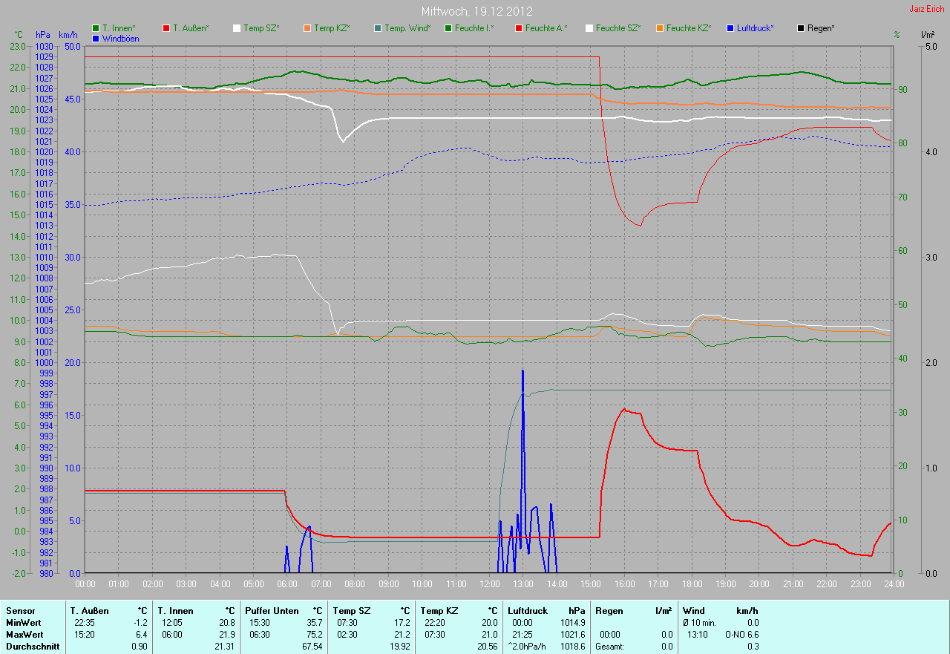Click the T. Innen average '21.31'

223,647
